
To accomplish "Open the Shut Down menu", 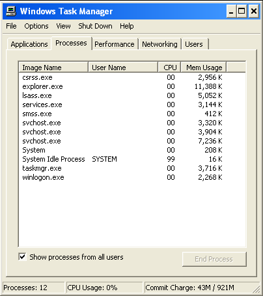I will click(x=95, y=26).
